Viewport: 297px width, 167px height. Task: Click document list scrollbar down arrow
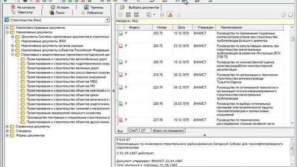click(x=292, y=123)
